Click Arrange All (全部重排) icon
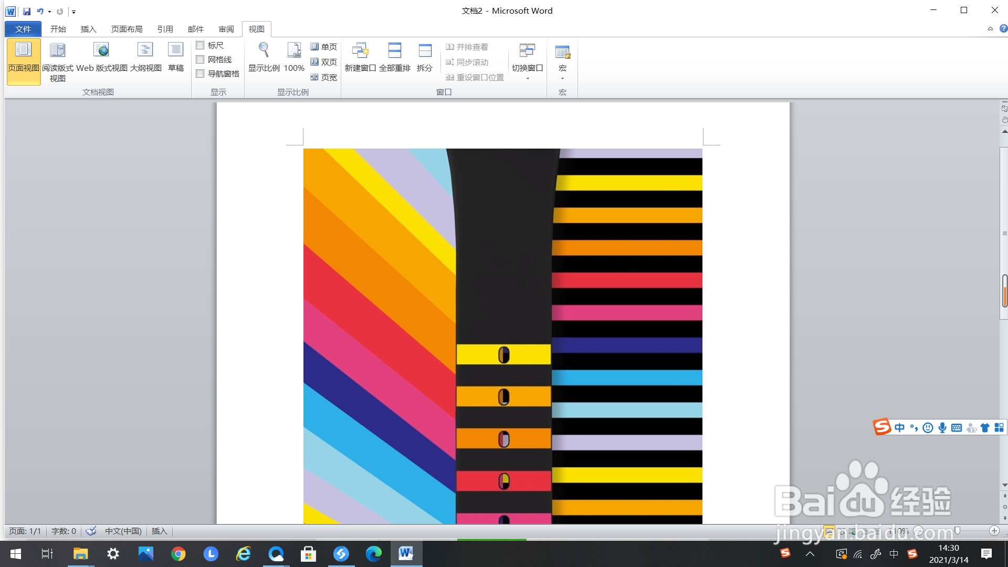The height and width of the screenshot is (567, 1008). point(394,50)
